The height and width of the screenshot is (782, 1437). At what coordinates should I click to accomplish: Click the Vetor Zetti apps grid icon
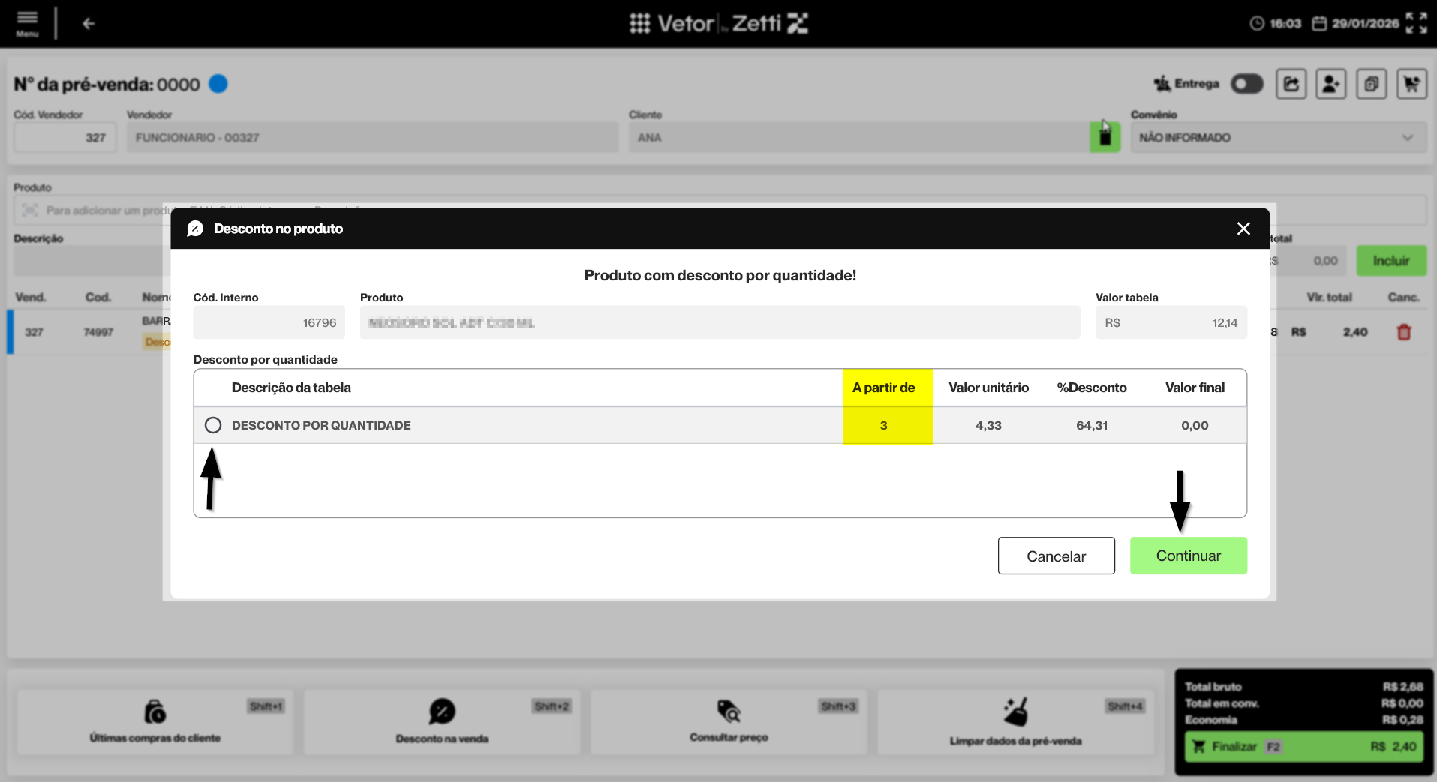pyautogui.click(x=639, y=24)
